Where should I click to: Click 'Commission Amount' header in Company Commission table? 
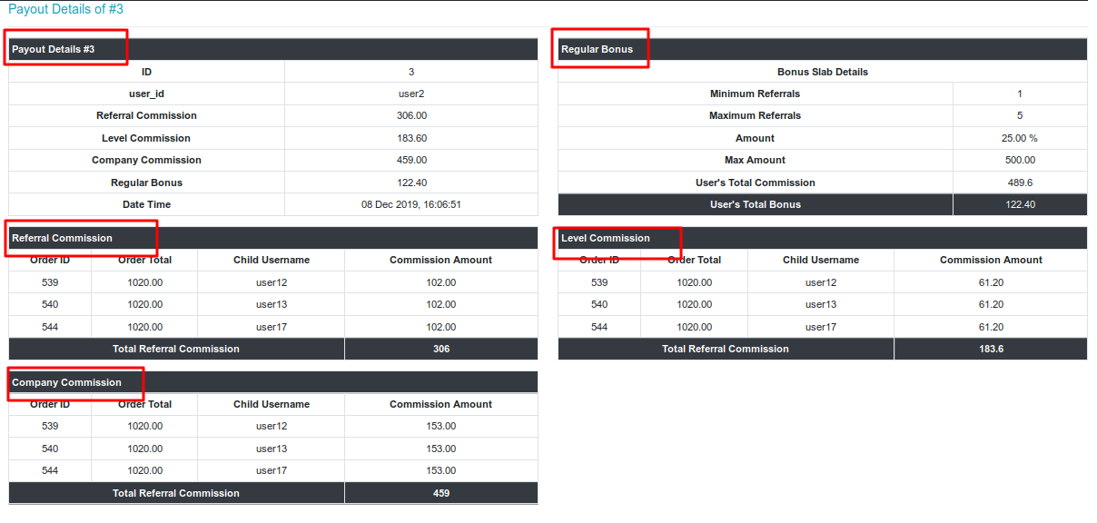click(x=440, y=404)
